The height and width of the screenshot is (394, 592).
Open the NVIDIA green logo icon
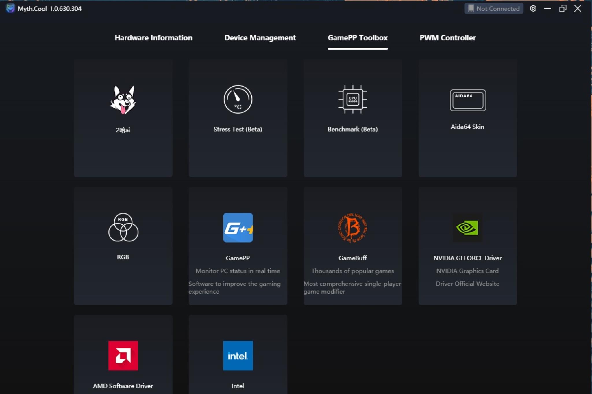pyautogui.click(x=467, y=228)
